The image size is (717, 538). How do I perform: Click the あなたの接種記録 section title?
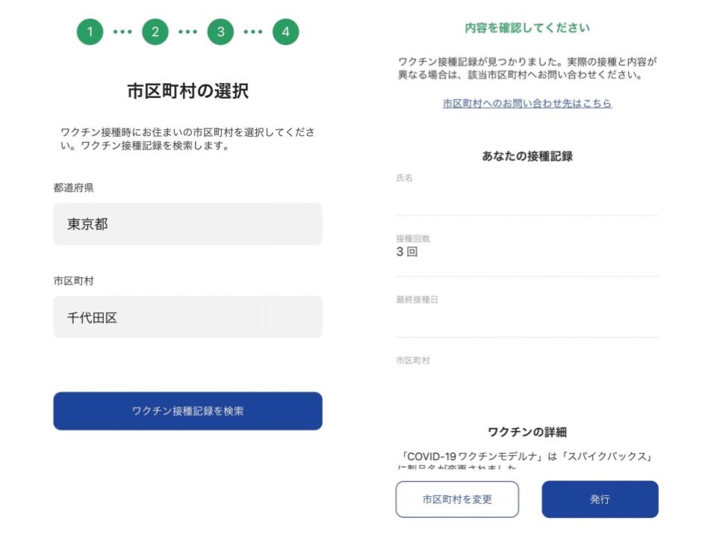(527, 156)
